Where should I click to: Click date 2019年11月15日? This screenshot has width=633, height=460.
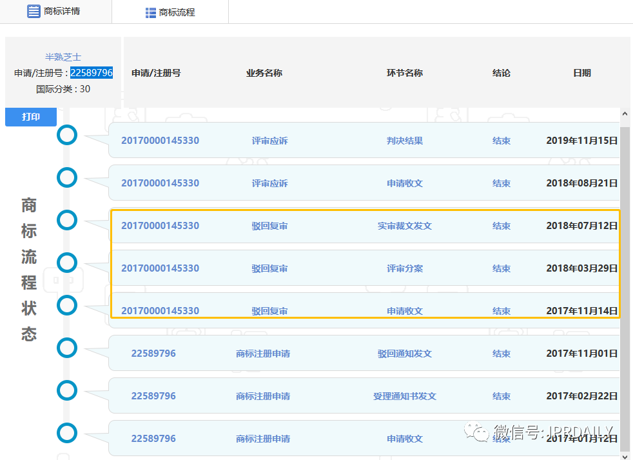coord(581,141)
